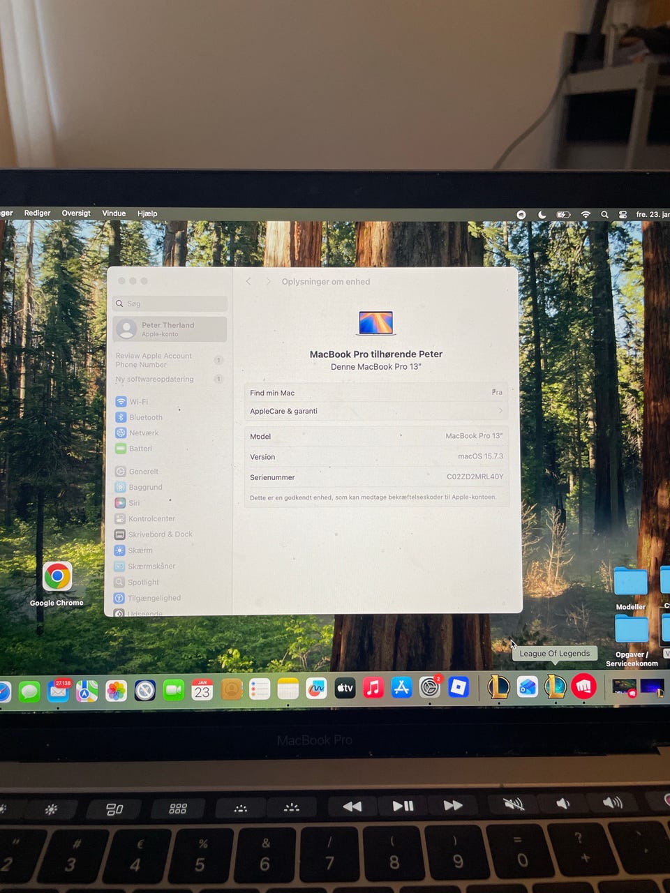This screenshot has height=893, width=670.
Task: Go forward with the right chevron
Action: pyautogui.click(x=267, y=281)
